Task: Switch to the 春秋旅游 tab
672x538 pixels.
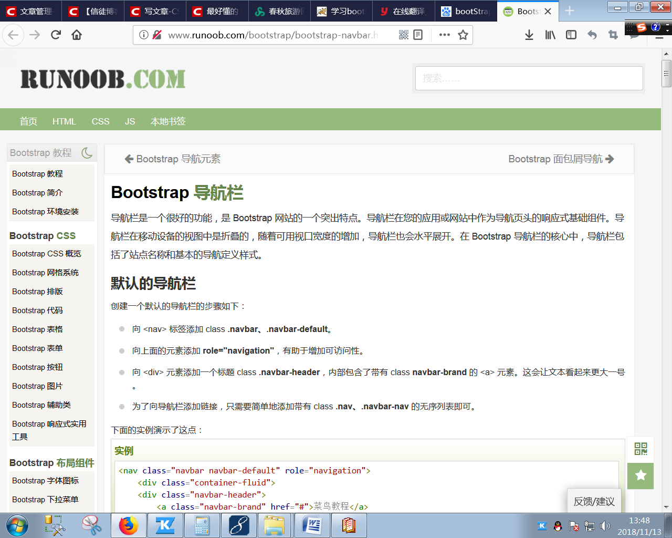Action: point(279,11)
